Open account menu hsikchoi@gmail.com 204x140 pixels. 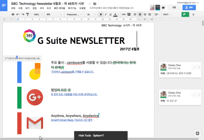click(188, 3)
